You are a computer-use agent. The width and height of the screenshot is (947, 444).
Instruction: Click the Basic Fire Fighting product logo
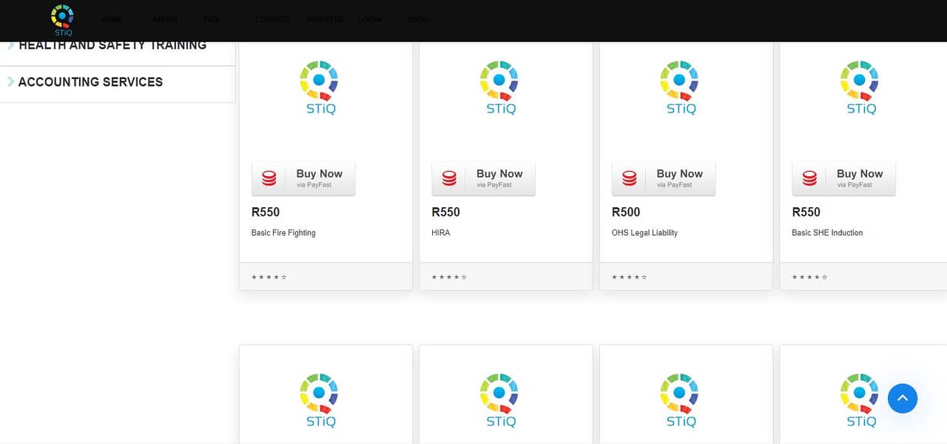tap(319, 88)
